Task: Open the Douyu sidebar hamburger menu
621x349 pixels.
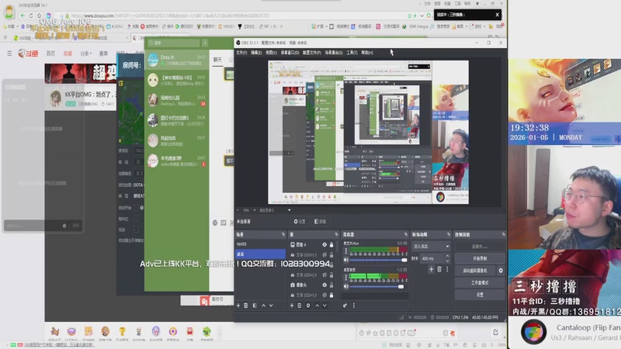Action: pyautogui.click(x=9, y=54)
